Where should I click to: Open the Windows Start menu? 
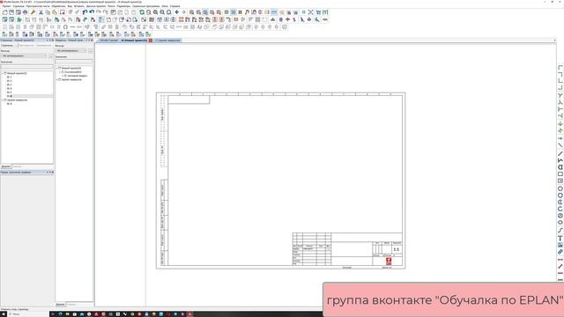pyautogui.click(x=4, y=314)
